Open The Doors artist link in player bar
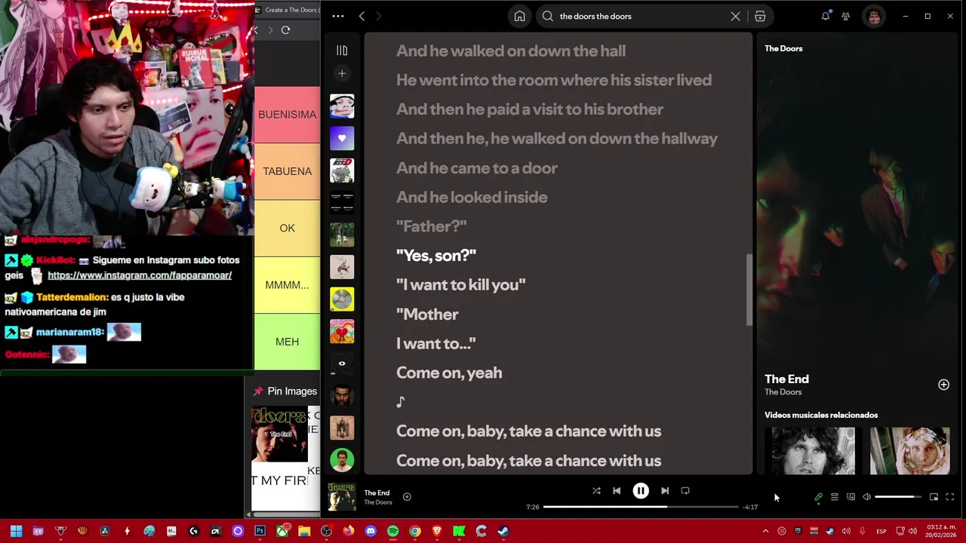 [378, 502]
